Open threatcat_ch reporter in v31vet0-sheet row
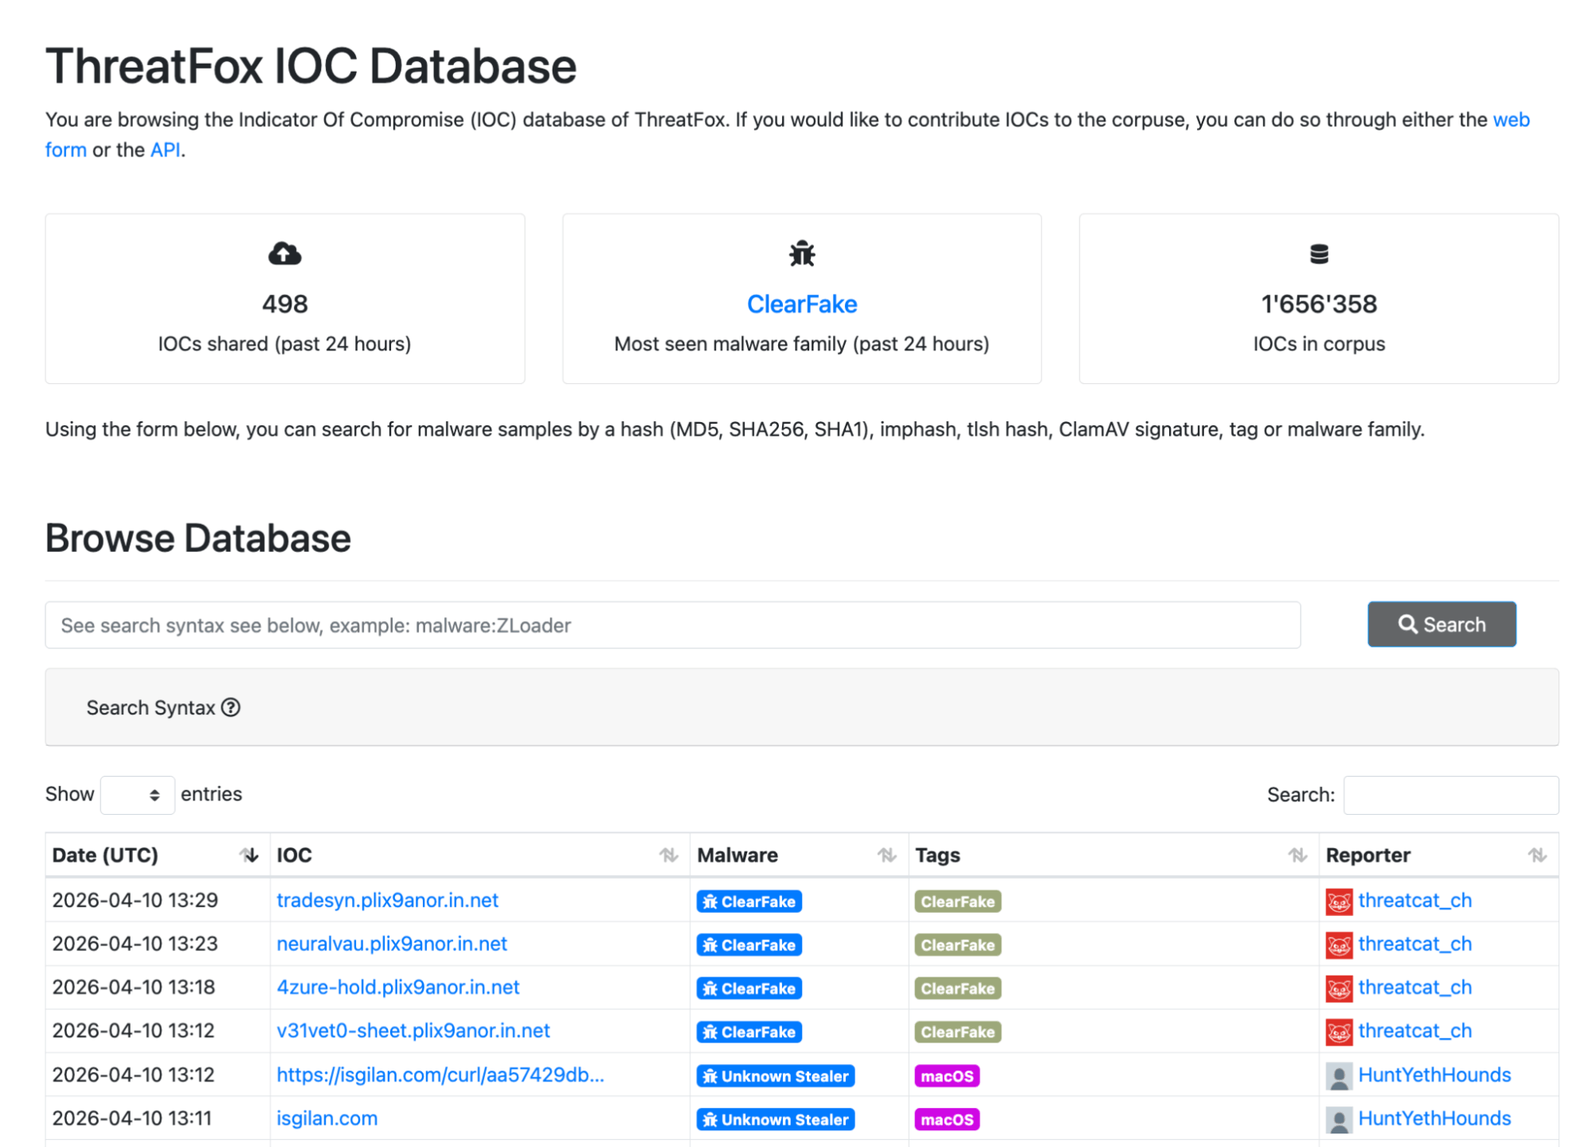 click(1414, 1030)
